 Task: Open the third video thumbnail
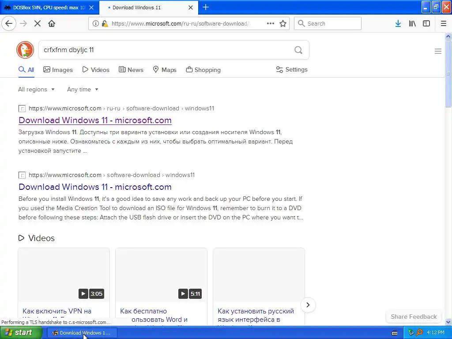(259, 275)
